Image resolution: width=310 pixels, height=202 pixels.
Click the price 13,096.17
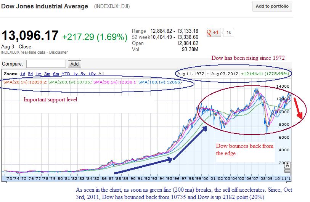coord(30,35)
